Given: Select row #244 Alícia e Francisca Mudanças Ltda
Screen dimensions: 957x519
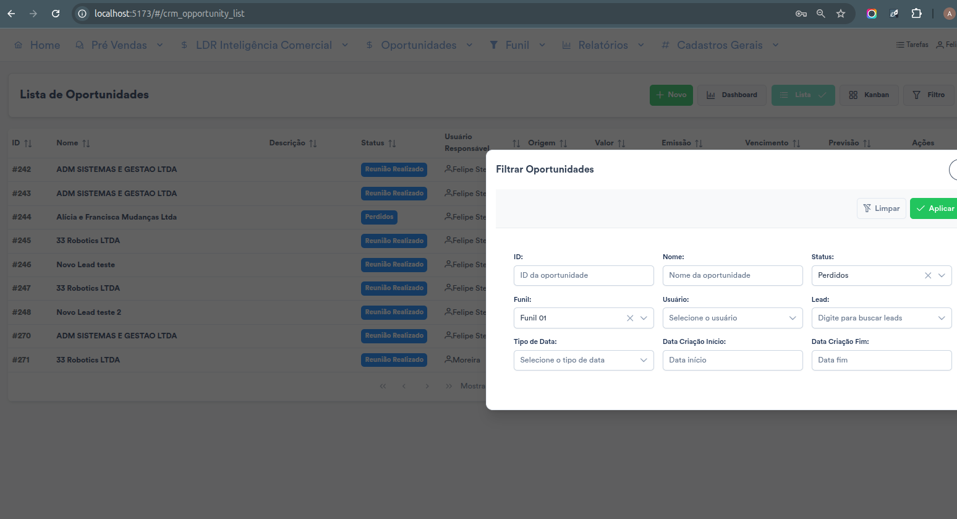Looking at the screenshot, I should 247,217.
